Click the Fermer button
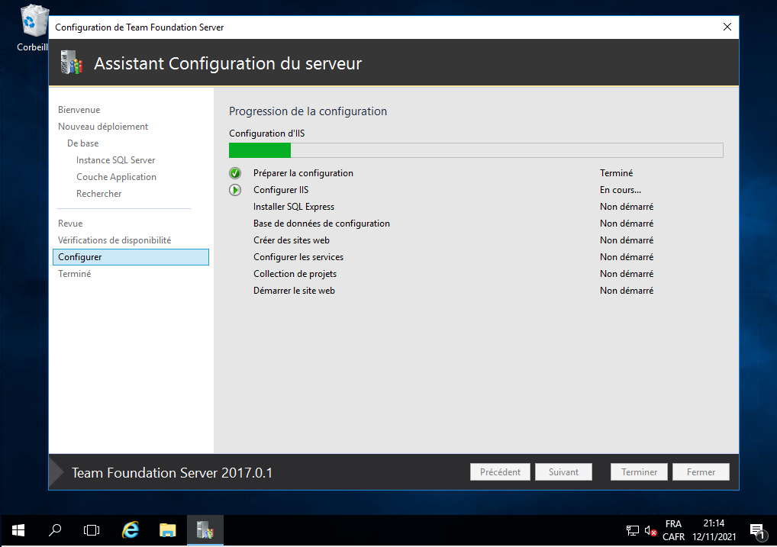Image resolution: width=777 pixels, height=547 pixels. click(701, 472)
